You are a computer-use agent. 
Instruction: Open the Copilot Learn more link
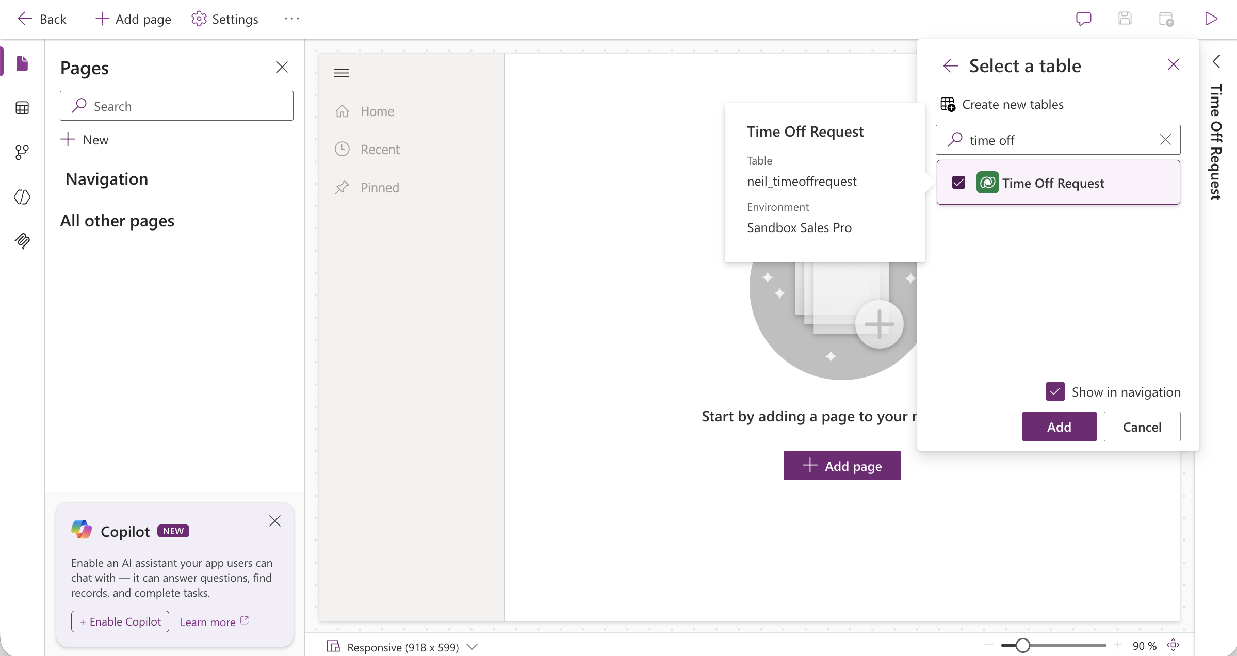214,622
